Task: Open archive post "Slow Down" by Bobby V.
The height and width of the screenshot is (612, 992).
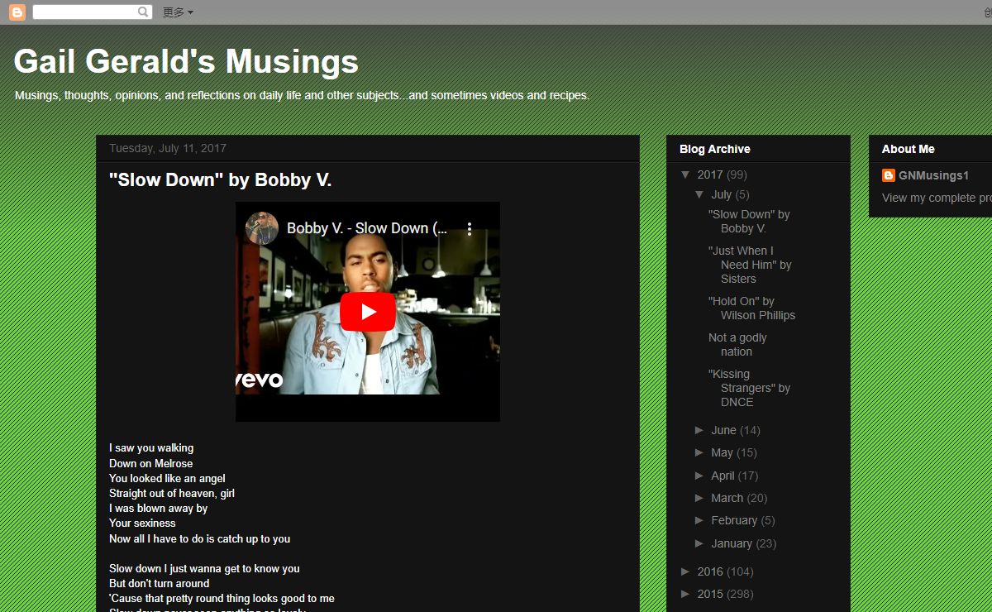Action: (749, 221)
